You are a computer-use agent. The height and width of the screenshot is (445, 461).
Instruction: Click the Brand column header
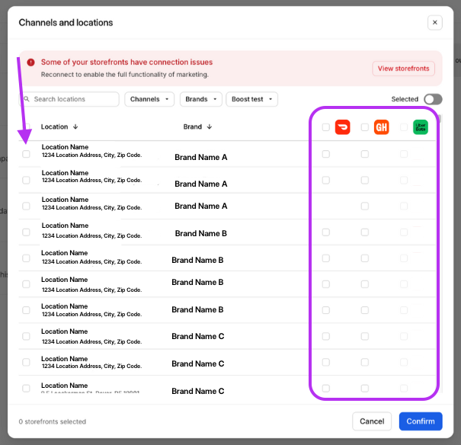coord(193,126)
